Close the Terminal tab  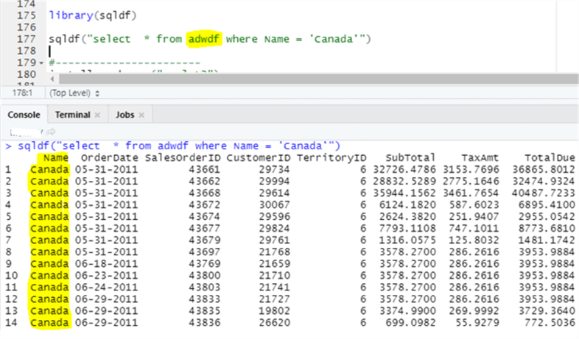pos(97,115)
